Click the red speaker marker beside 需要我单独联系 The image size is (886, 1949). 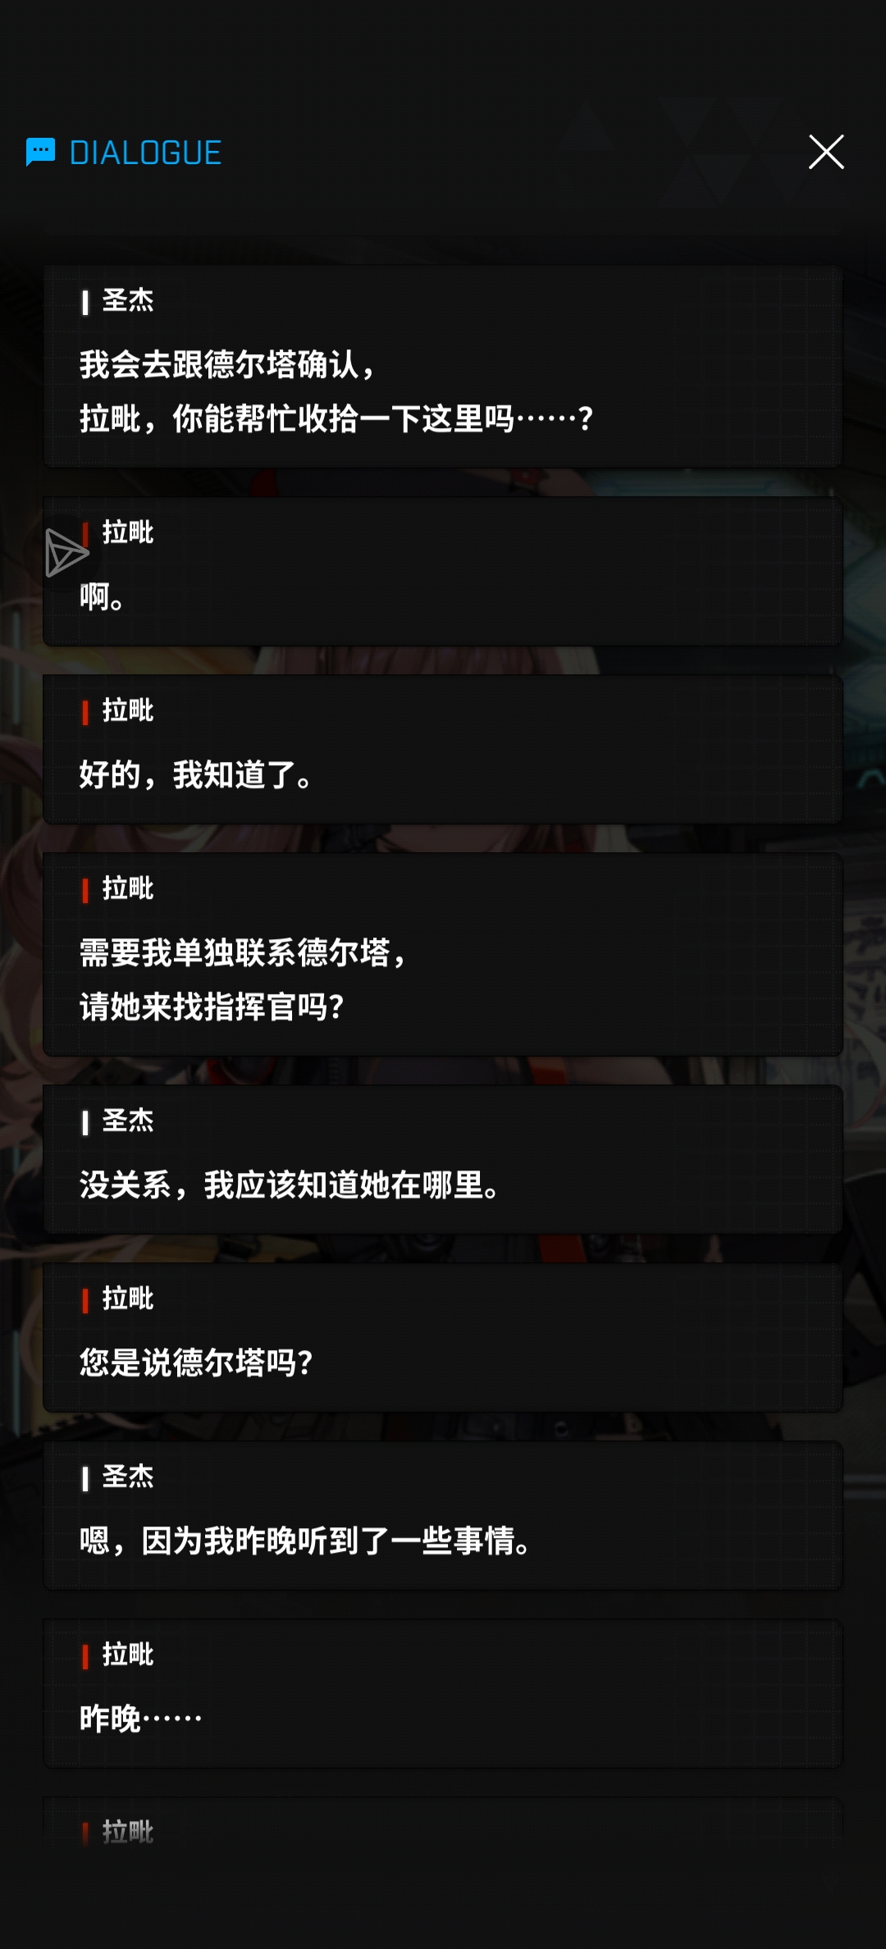coord(85,890)
